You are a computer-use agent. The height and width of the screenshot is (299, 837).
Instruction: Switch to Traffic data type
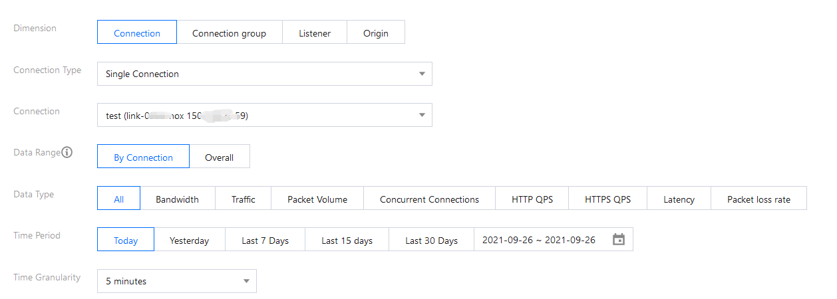[244, 199]
